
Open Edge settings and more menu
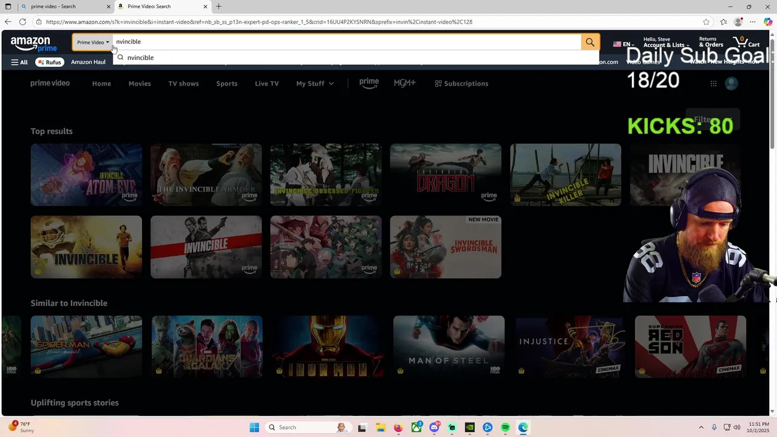[753, 22]
